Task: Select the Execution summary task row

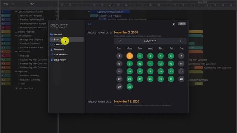Action: [x=30, y=80]
